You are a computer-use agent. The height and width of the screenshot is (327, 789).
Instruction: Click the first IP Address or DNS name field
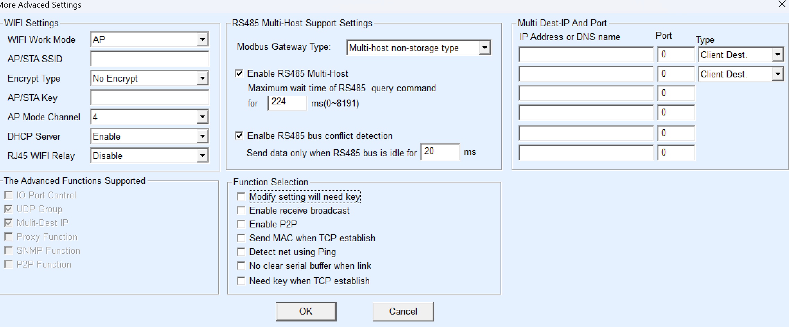[586, 55]
